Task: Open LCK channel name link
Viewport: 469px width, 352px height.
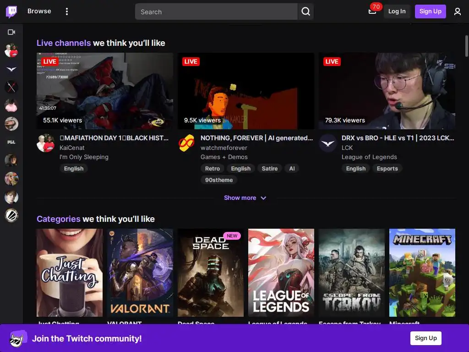Action: tap(347, 148)
